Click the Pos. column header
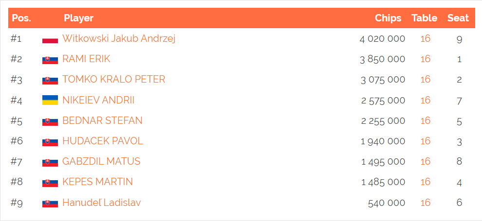 coord(21,18)
